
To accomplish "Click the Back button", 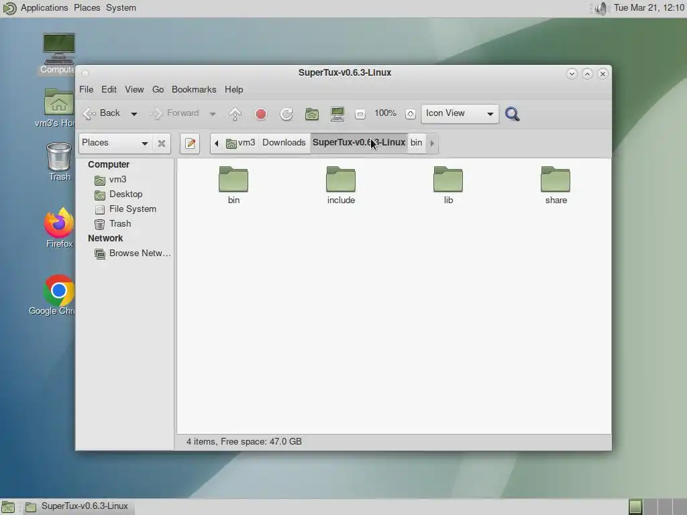I will click(103, 113).
